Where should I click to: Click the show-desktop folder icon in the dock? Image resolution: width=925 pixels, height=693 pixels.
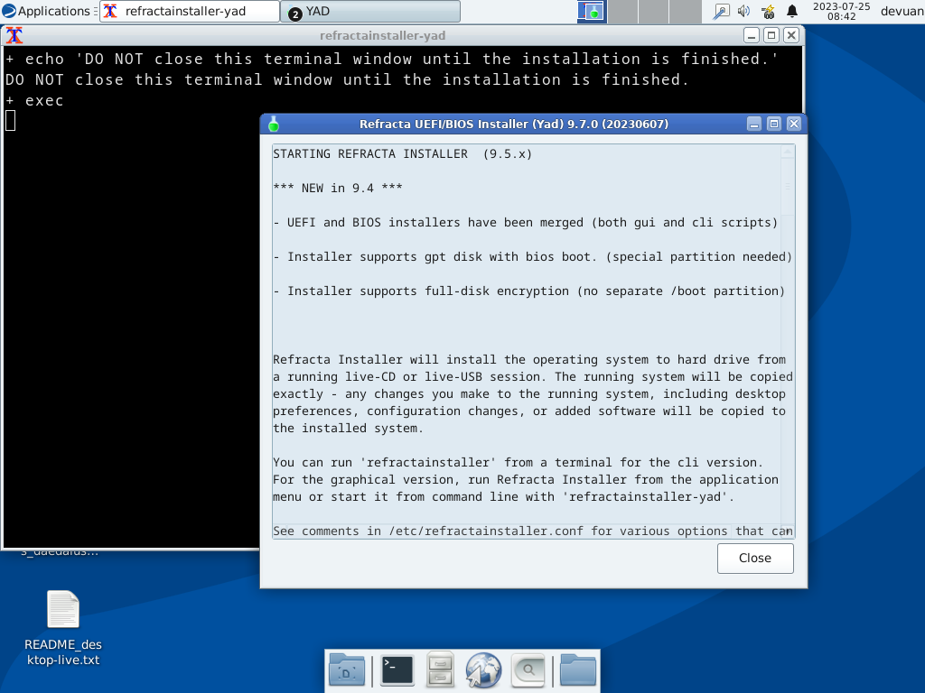[347, 670]
